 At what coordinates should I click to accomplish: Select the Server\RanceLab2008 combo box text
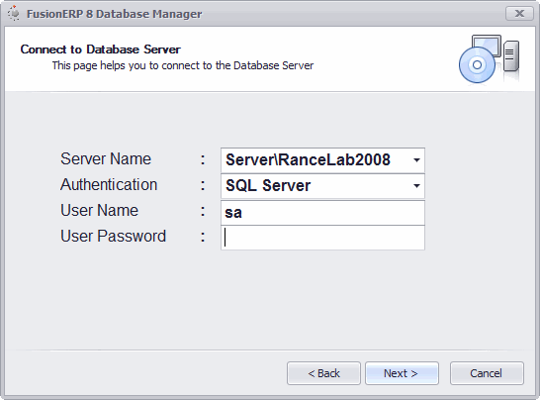308,160
